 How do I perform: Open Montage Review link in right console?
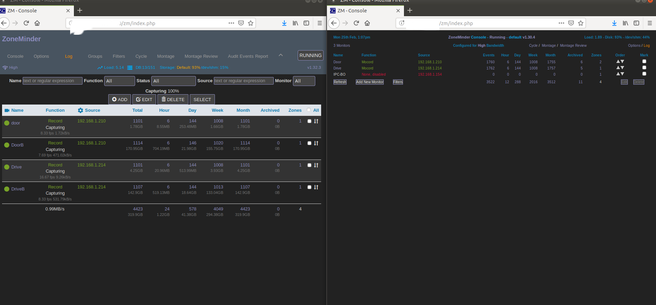point(573,46)
